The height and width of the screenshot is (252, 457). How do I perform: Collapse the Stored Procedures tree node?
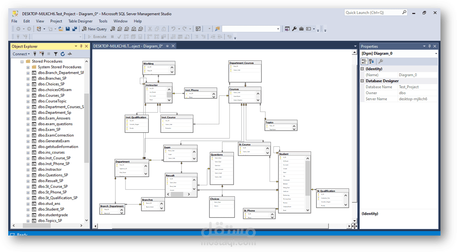[22, 61]
